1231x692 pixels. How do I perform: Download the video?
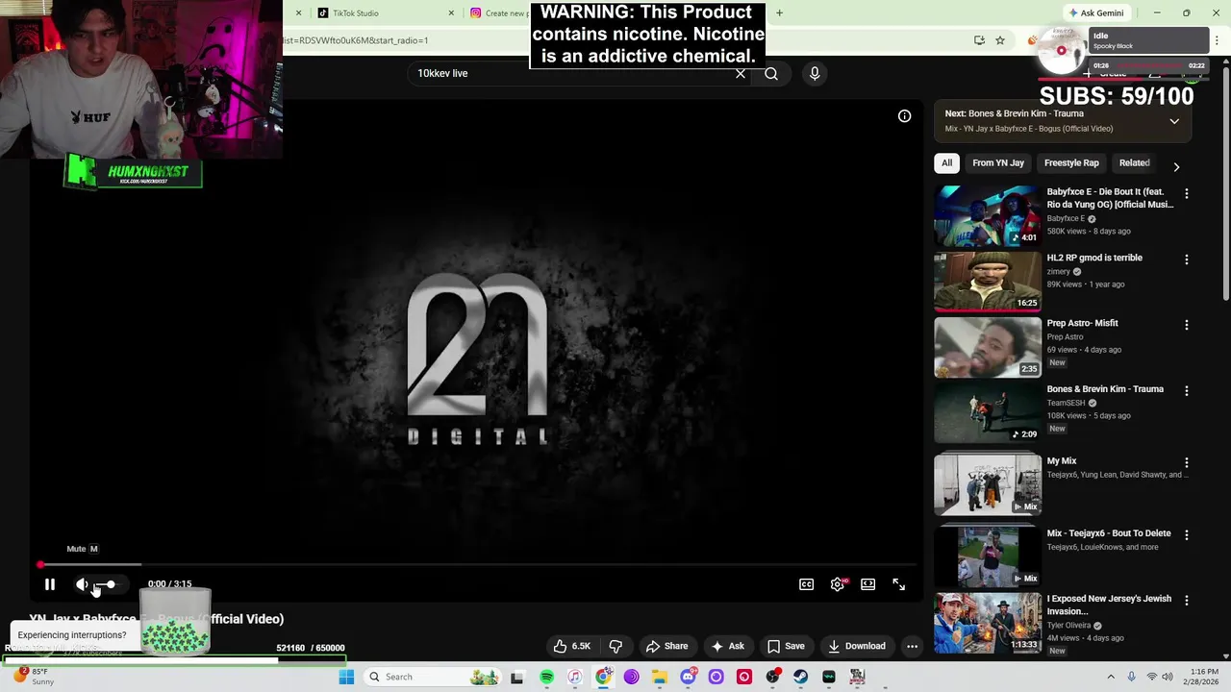[x=857, y=646]
